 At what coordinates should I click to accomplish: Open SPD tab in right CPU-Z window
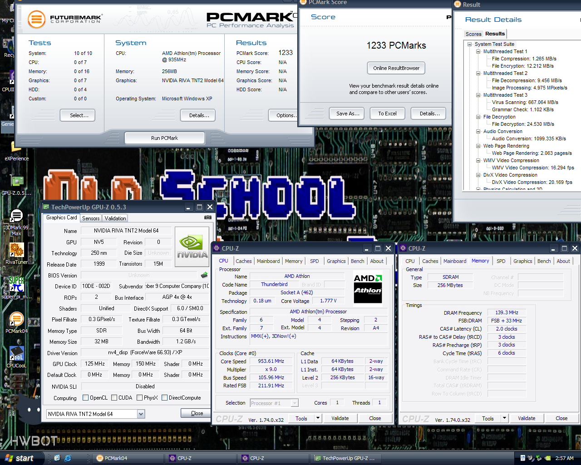501,261
